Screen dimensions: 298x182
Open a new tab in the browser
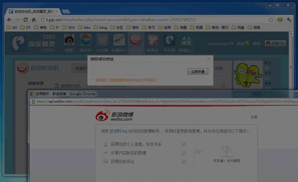[x=66, y=11]
